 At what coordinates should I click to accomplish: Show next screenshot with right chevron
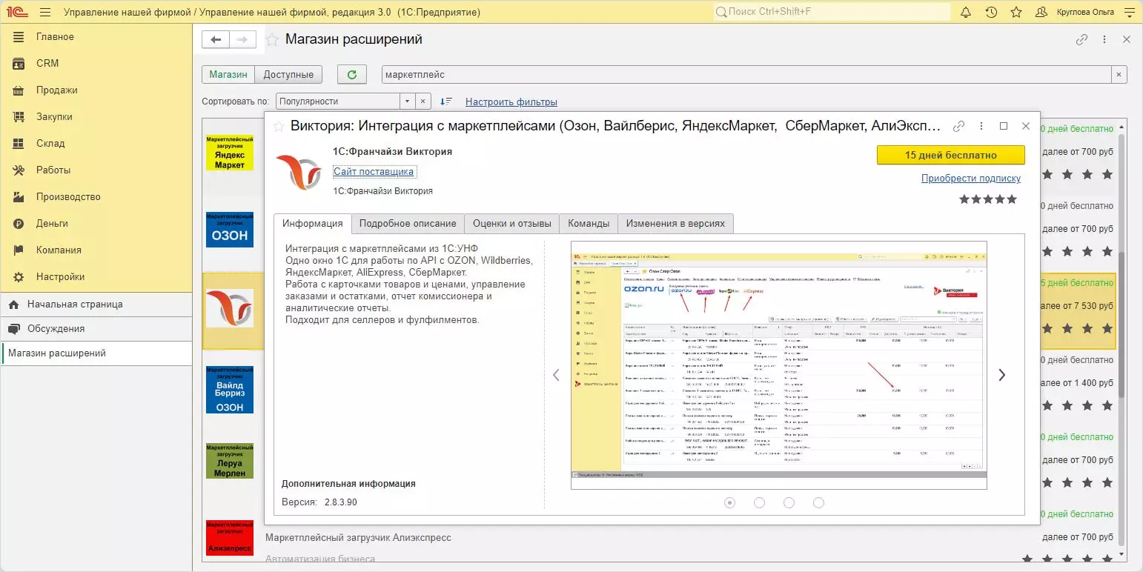[1002, 375]
